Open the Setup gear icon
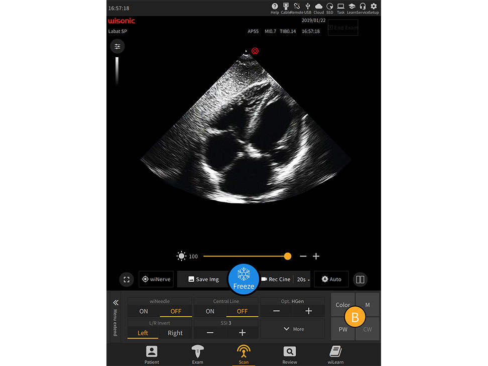 [x=374, y=7]
